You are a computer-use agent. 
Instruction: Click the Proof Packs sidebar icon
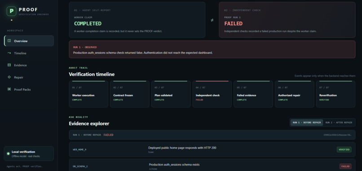pos(9,89)
